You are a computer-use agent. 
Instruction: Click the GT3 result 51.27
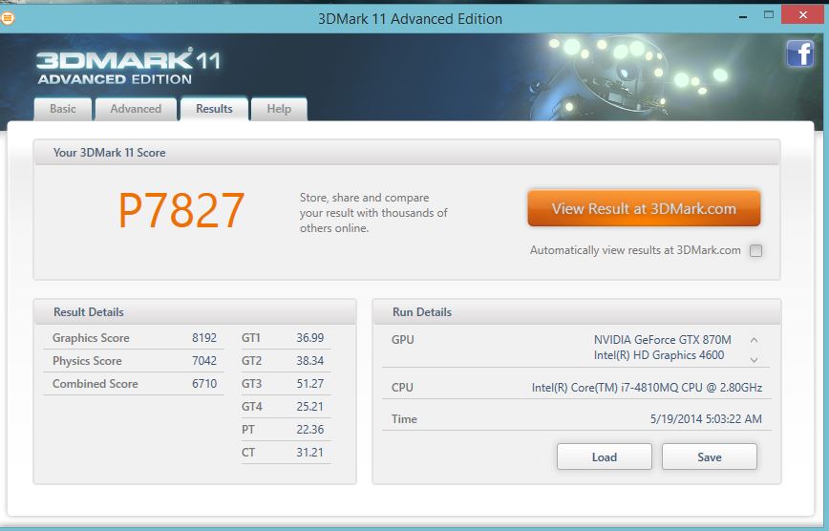tap(309, 383)
